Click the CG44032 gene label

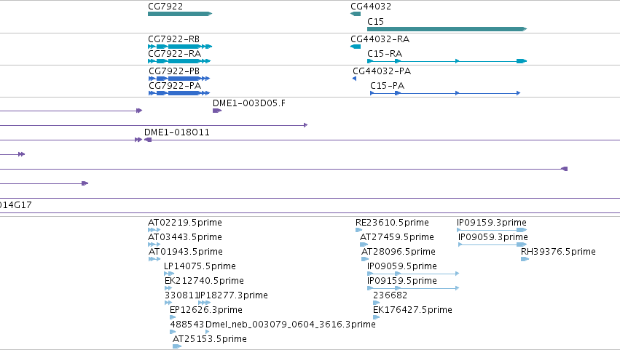[371, 7]
